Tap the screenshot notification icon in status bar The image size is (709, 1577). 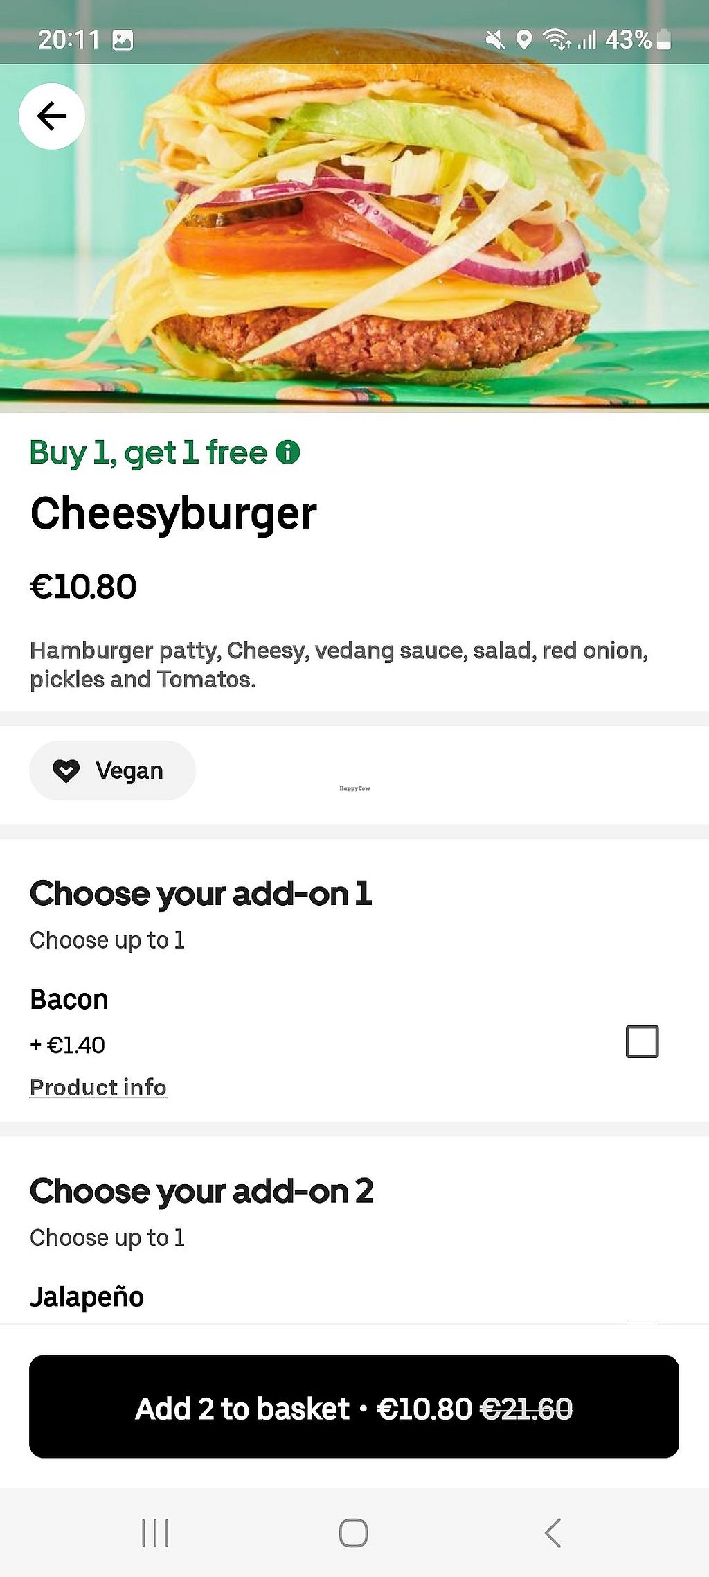pyautogui.click(x=123, y=40)
